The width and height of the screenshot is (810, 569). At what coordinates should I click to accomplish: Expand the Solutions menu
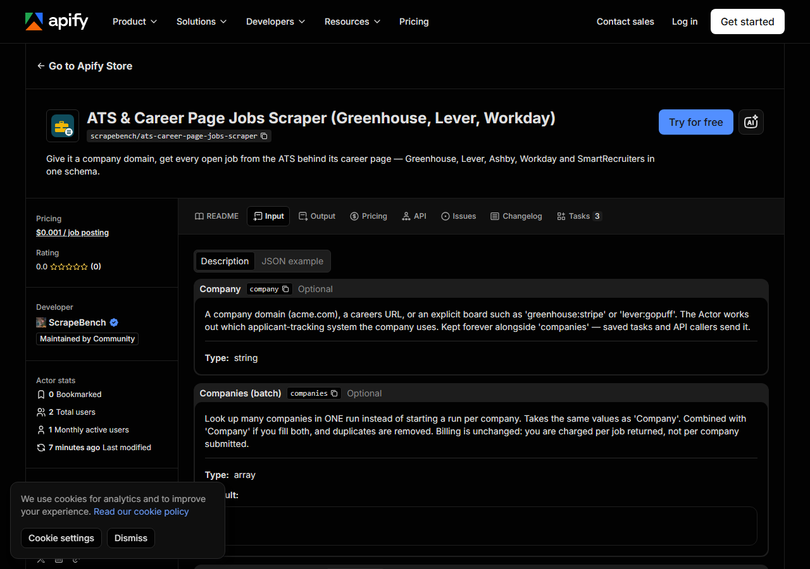[x=201, y=21]
